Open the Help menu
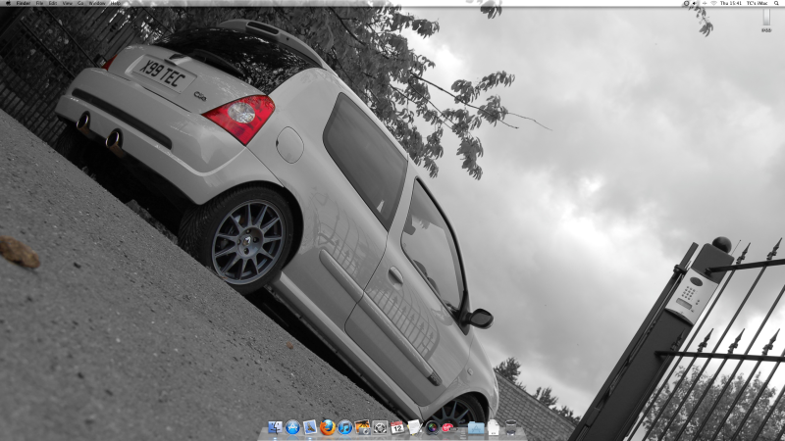Image resolution: width=785 pixels, height=441 pixels. tap(115, 3)
